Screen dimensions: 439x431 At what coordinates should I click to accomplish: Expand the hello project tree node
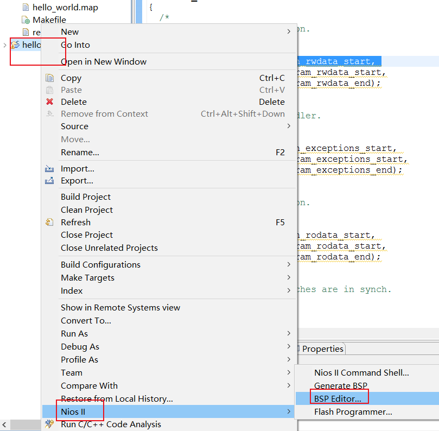coord(4,45)
